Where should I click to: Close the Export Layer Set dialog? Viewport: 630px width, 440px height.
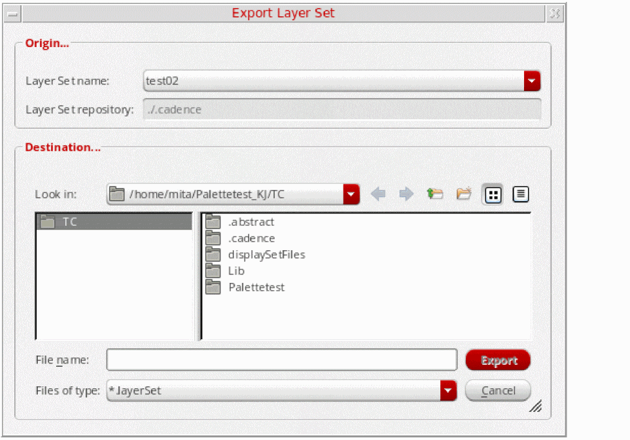(x=555, y=14)
